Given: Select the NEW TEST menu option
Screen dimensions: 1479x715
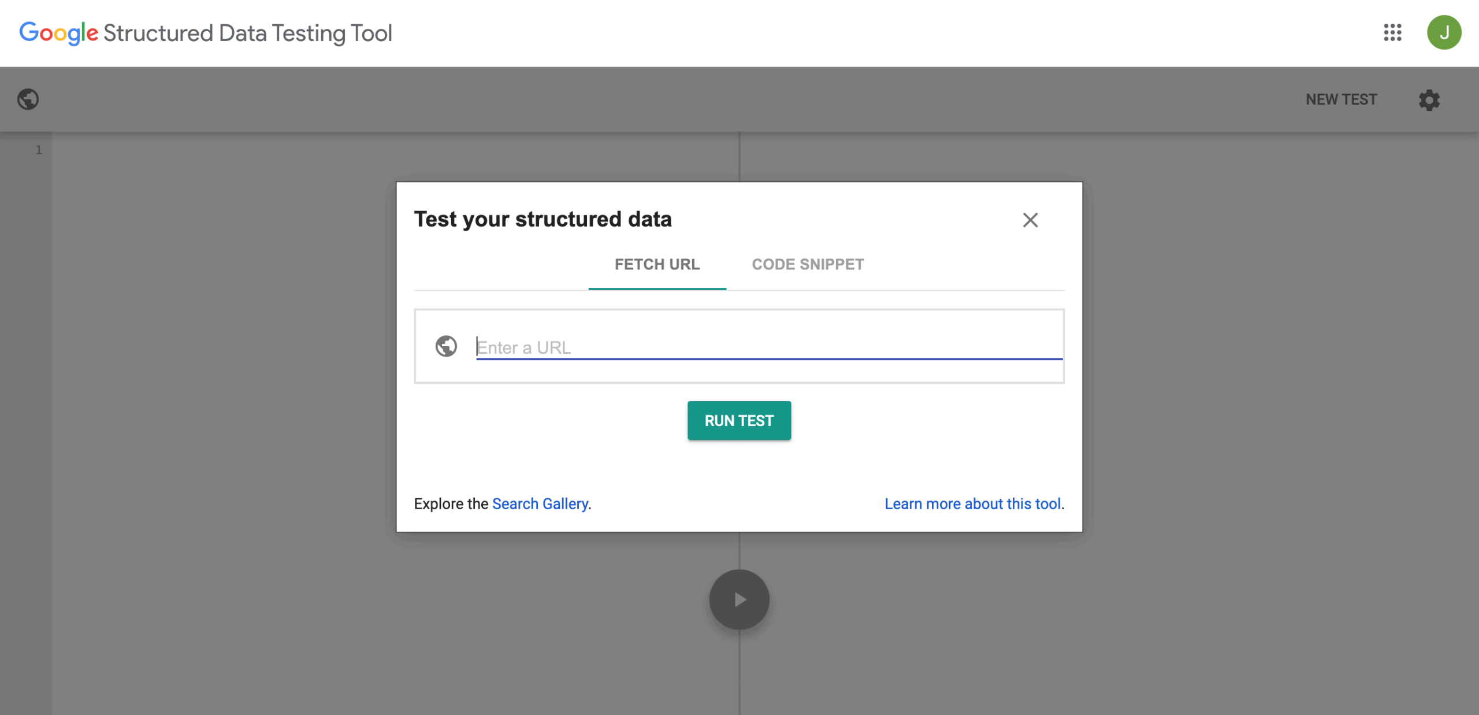Looking at the screenshot, I should (x=1341, y=99).
